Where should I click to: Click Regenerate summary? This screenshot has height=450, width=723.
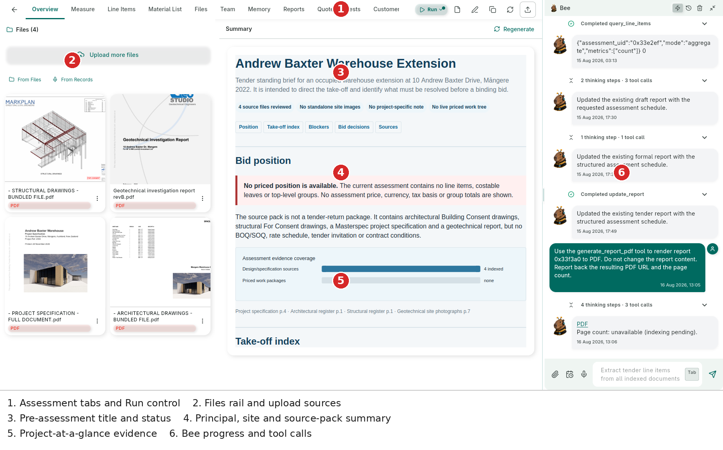514,29
